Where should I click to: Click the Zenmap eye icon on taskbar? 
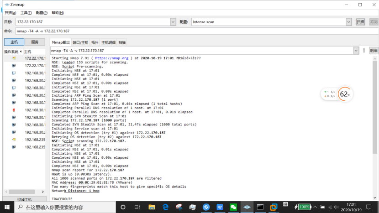click(247, 207)
